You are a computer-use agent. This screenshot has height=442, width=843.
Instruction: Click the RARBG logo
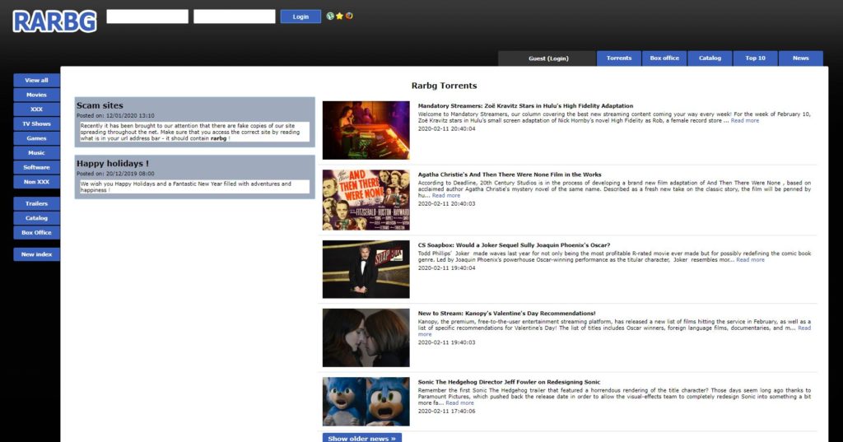tap(55, 21)
